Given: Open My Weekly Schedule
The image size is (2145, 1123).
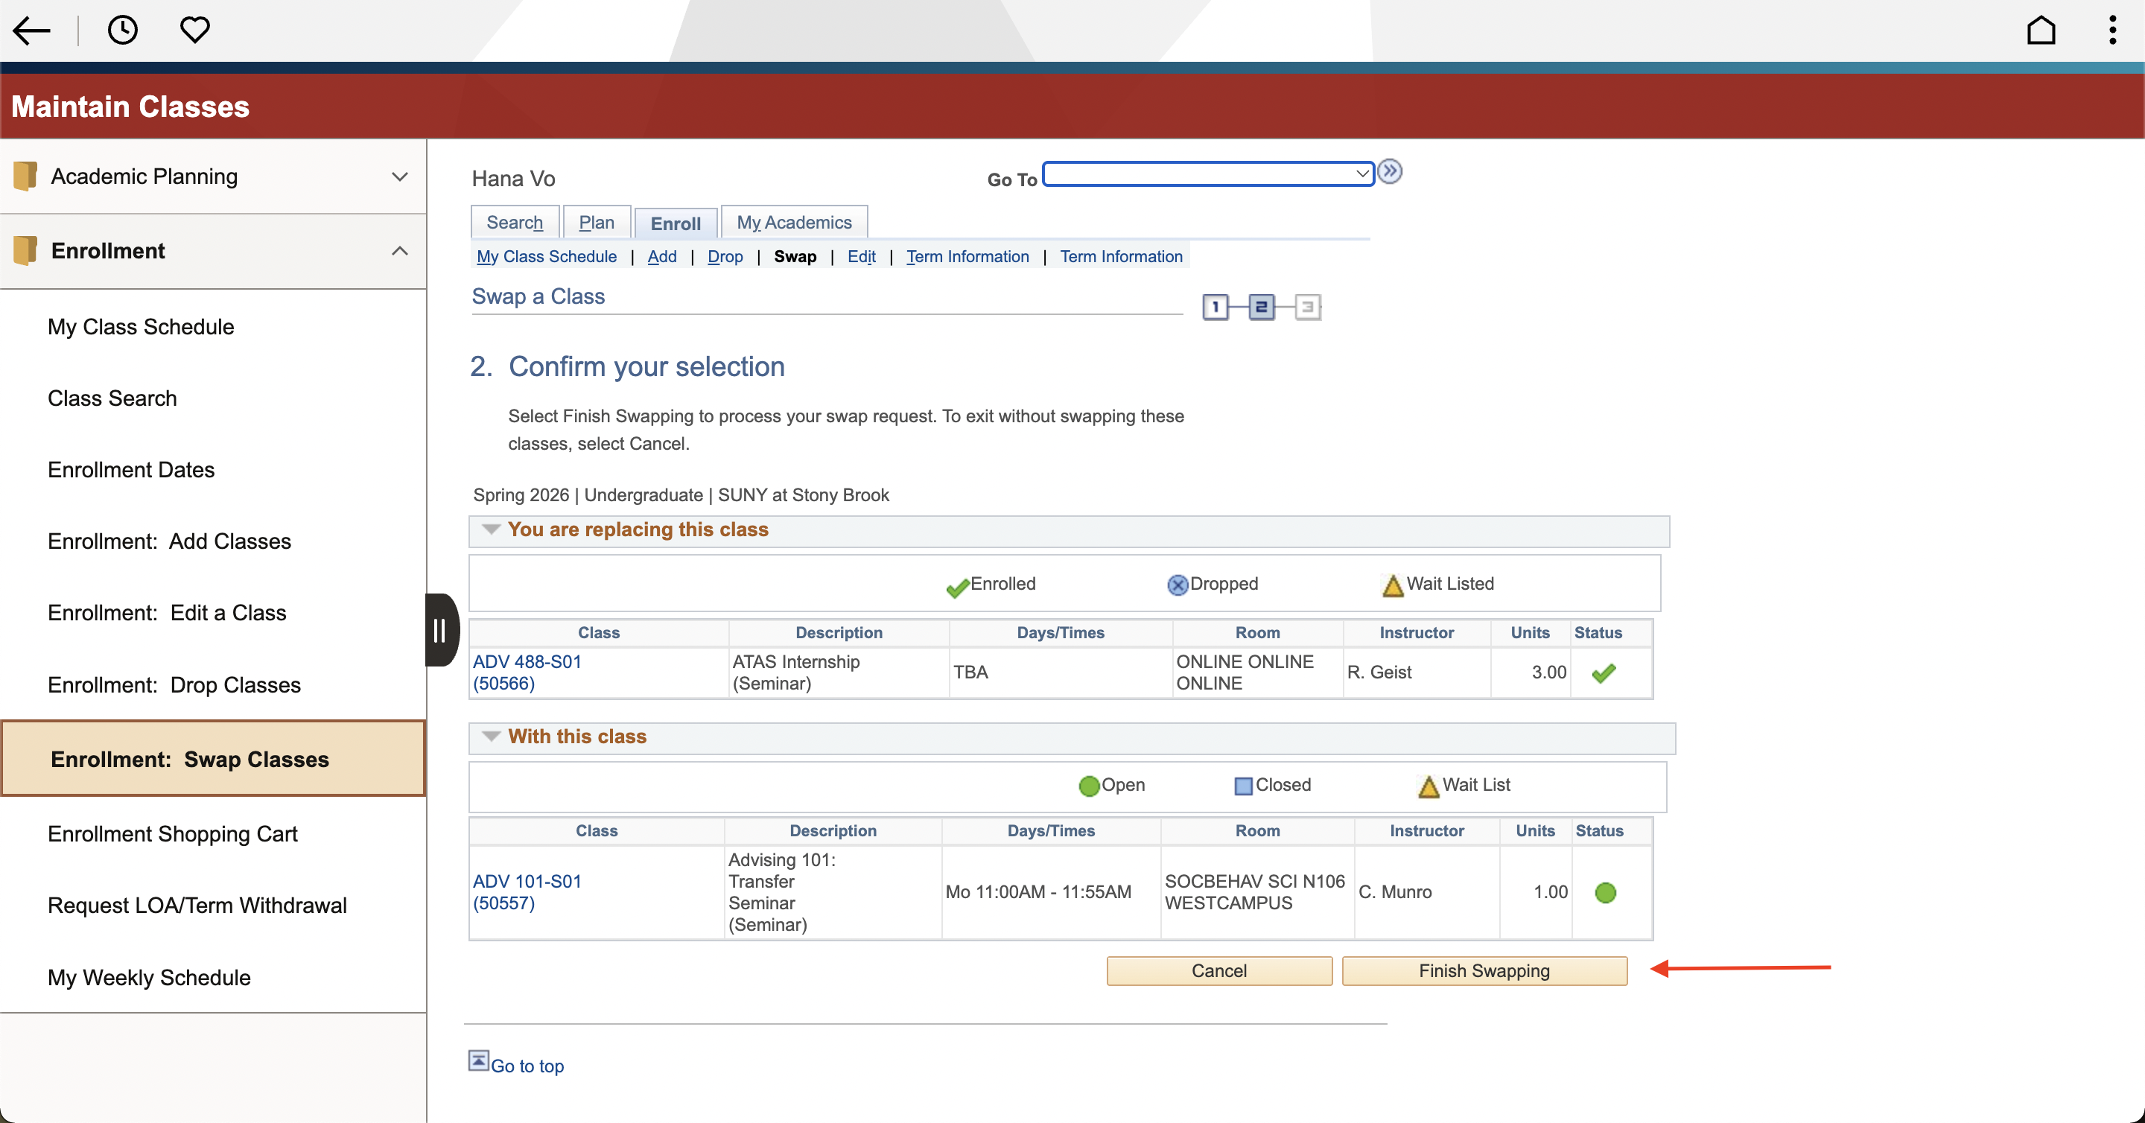Looking at the screenshot, I should 149,977.
